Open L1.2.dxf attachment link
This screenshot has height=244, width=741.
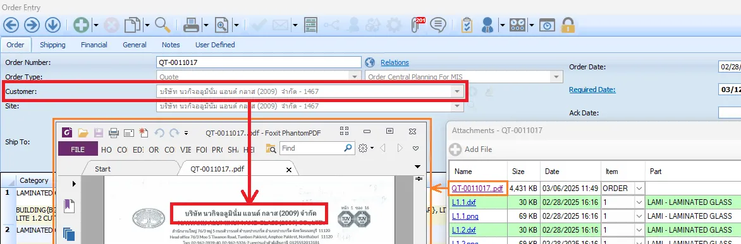coord(463,229)
